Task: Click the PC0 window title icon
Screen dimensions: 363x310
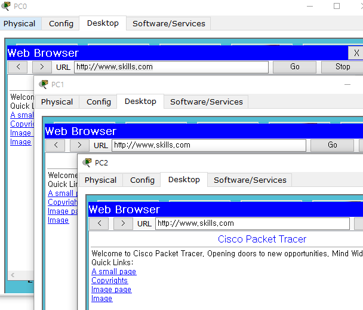Action: [x=6, y=6]
